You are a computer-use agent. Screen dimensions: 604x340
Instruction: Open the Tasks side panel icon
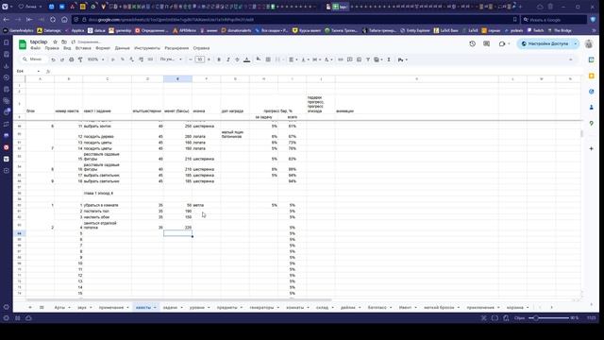pyautogui.click(x=592, y=92)
